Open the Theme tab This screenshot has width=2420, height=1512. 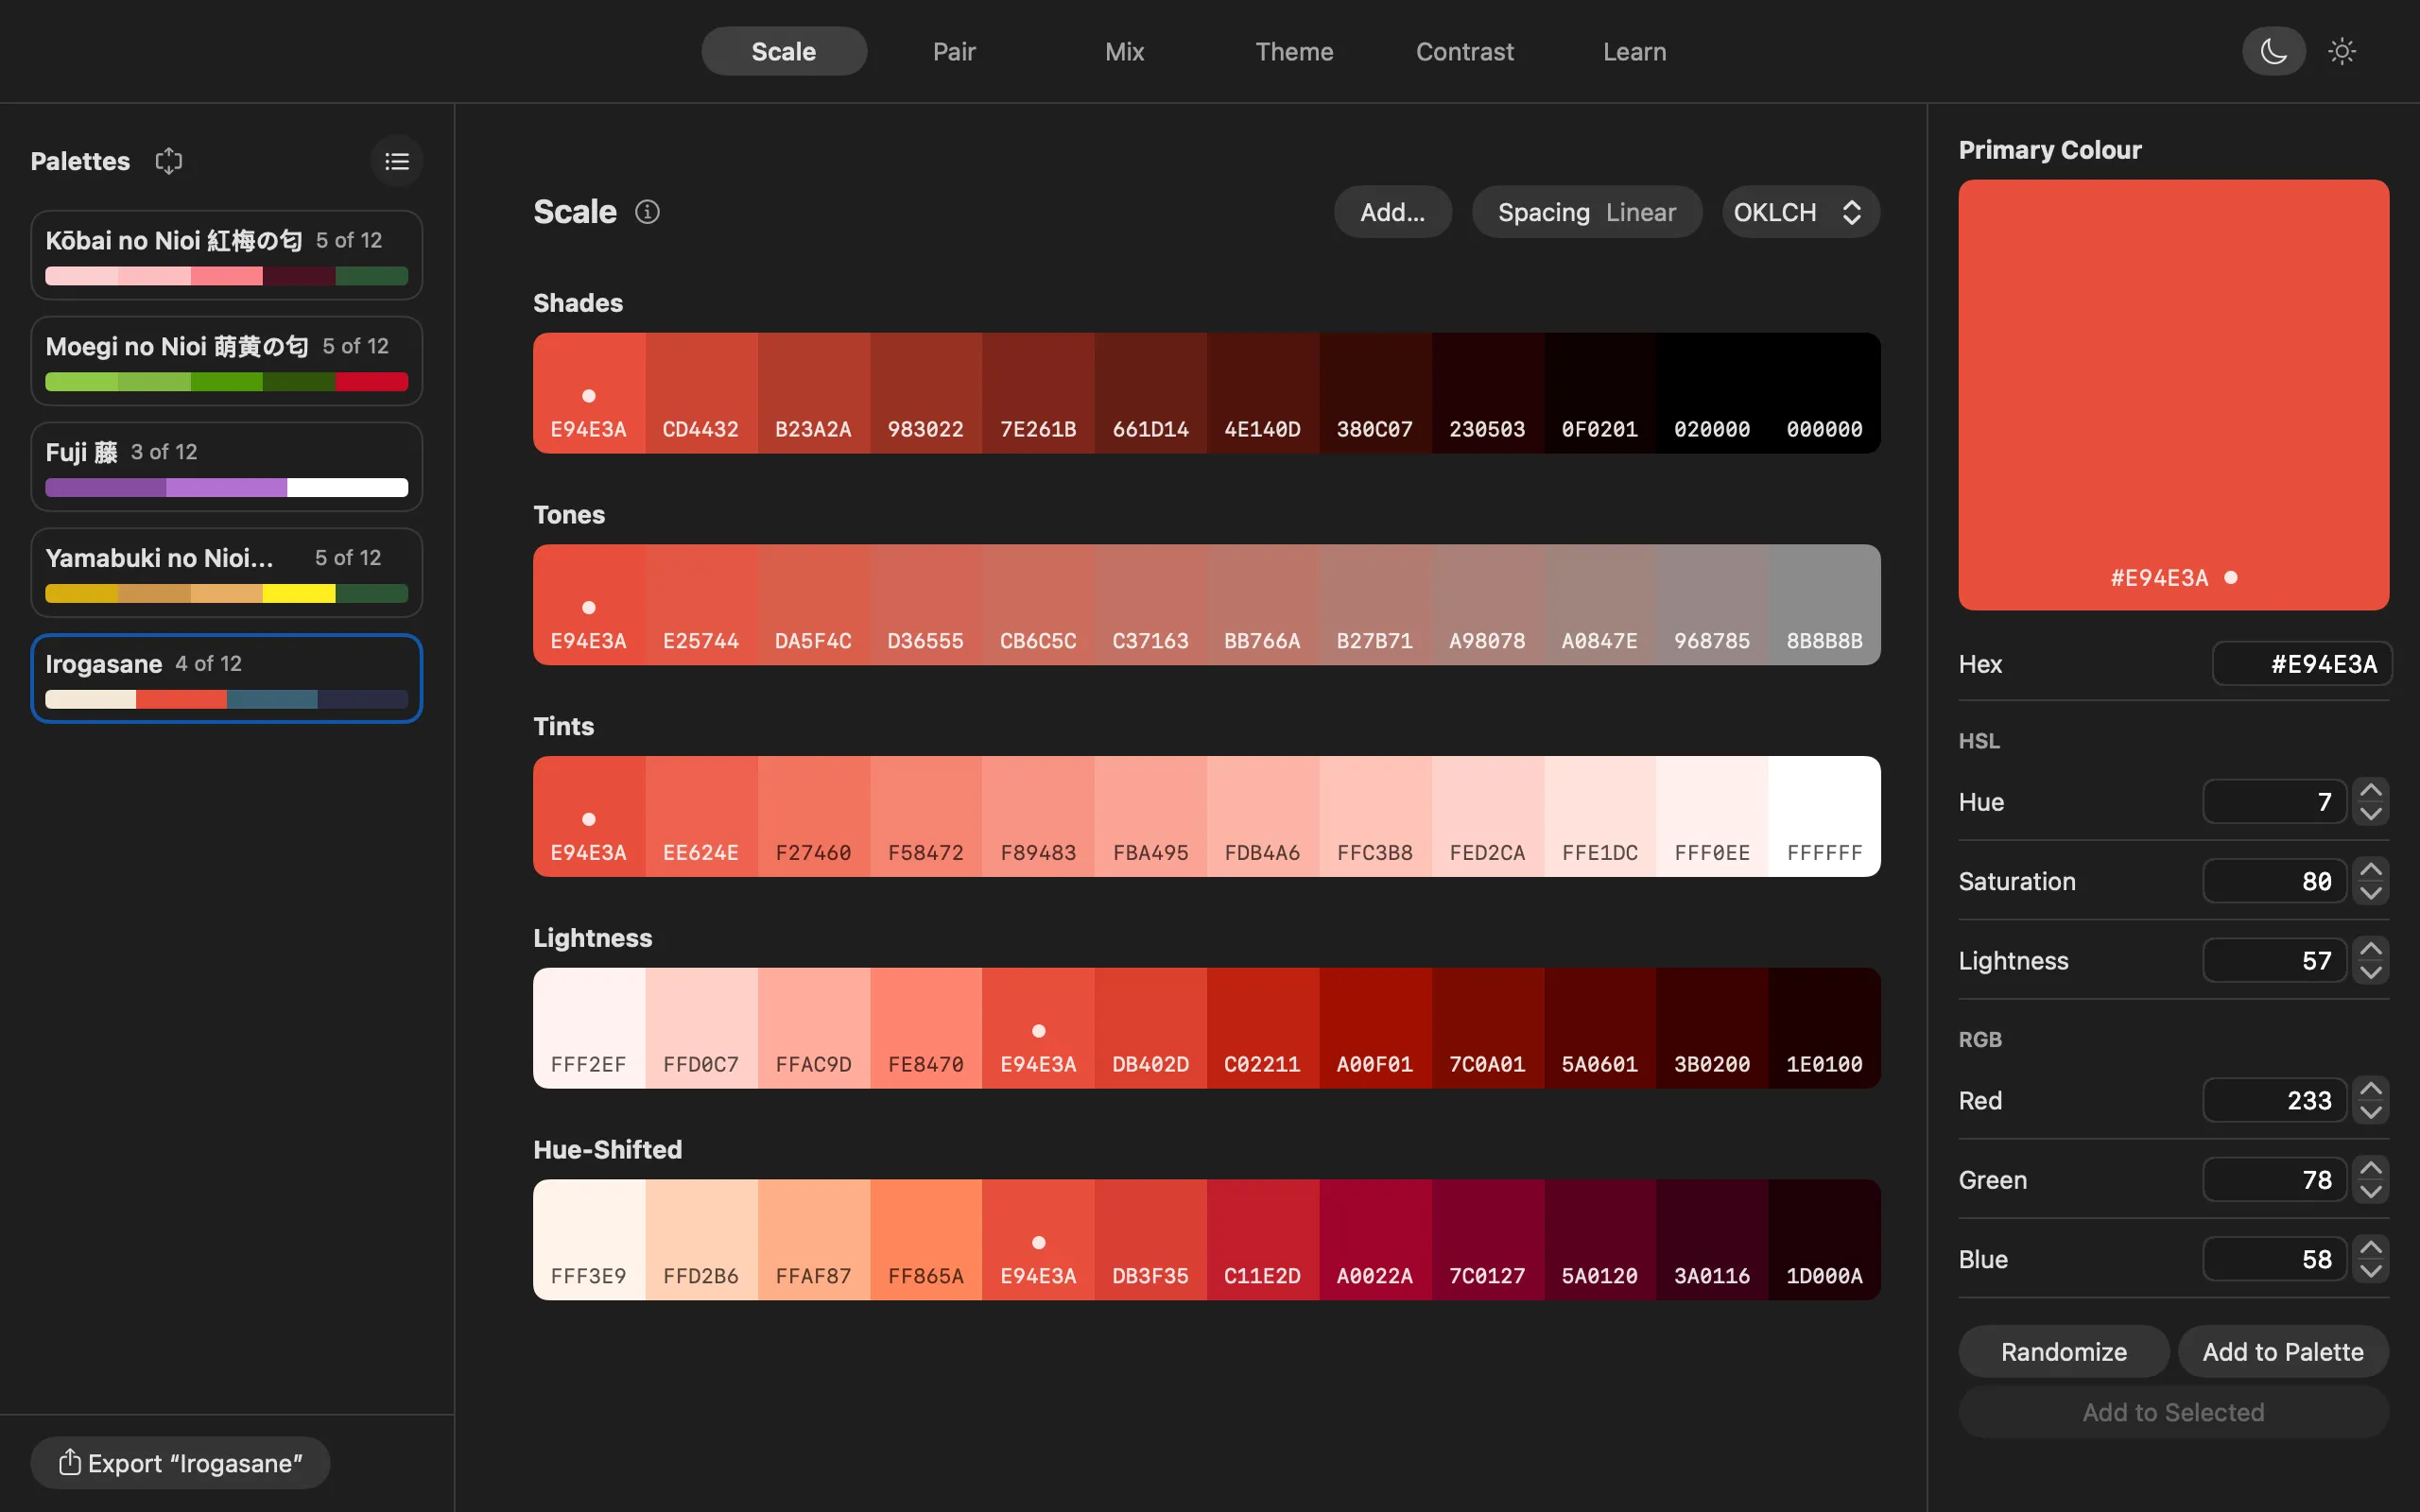point(1294,51)
